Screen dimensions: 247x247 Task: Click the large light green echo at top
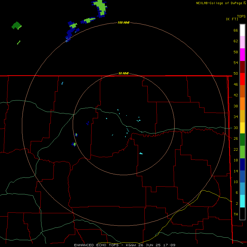click(101, 7)
